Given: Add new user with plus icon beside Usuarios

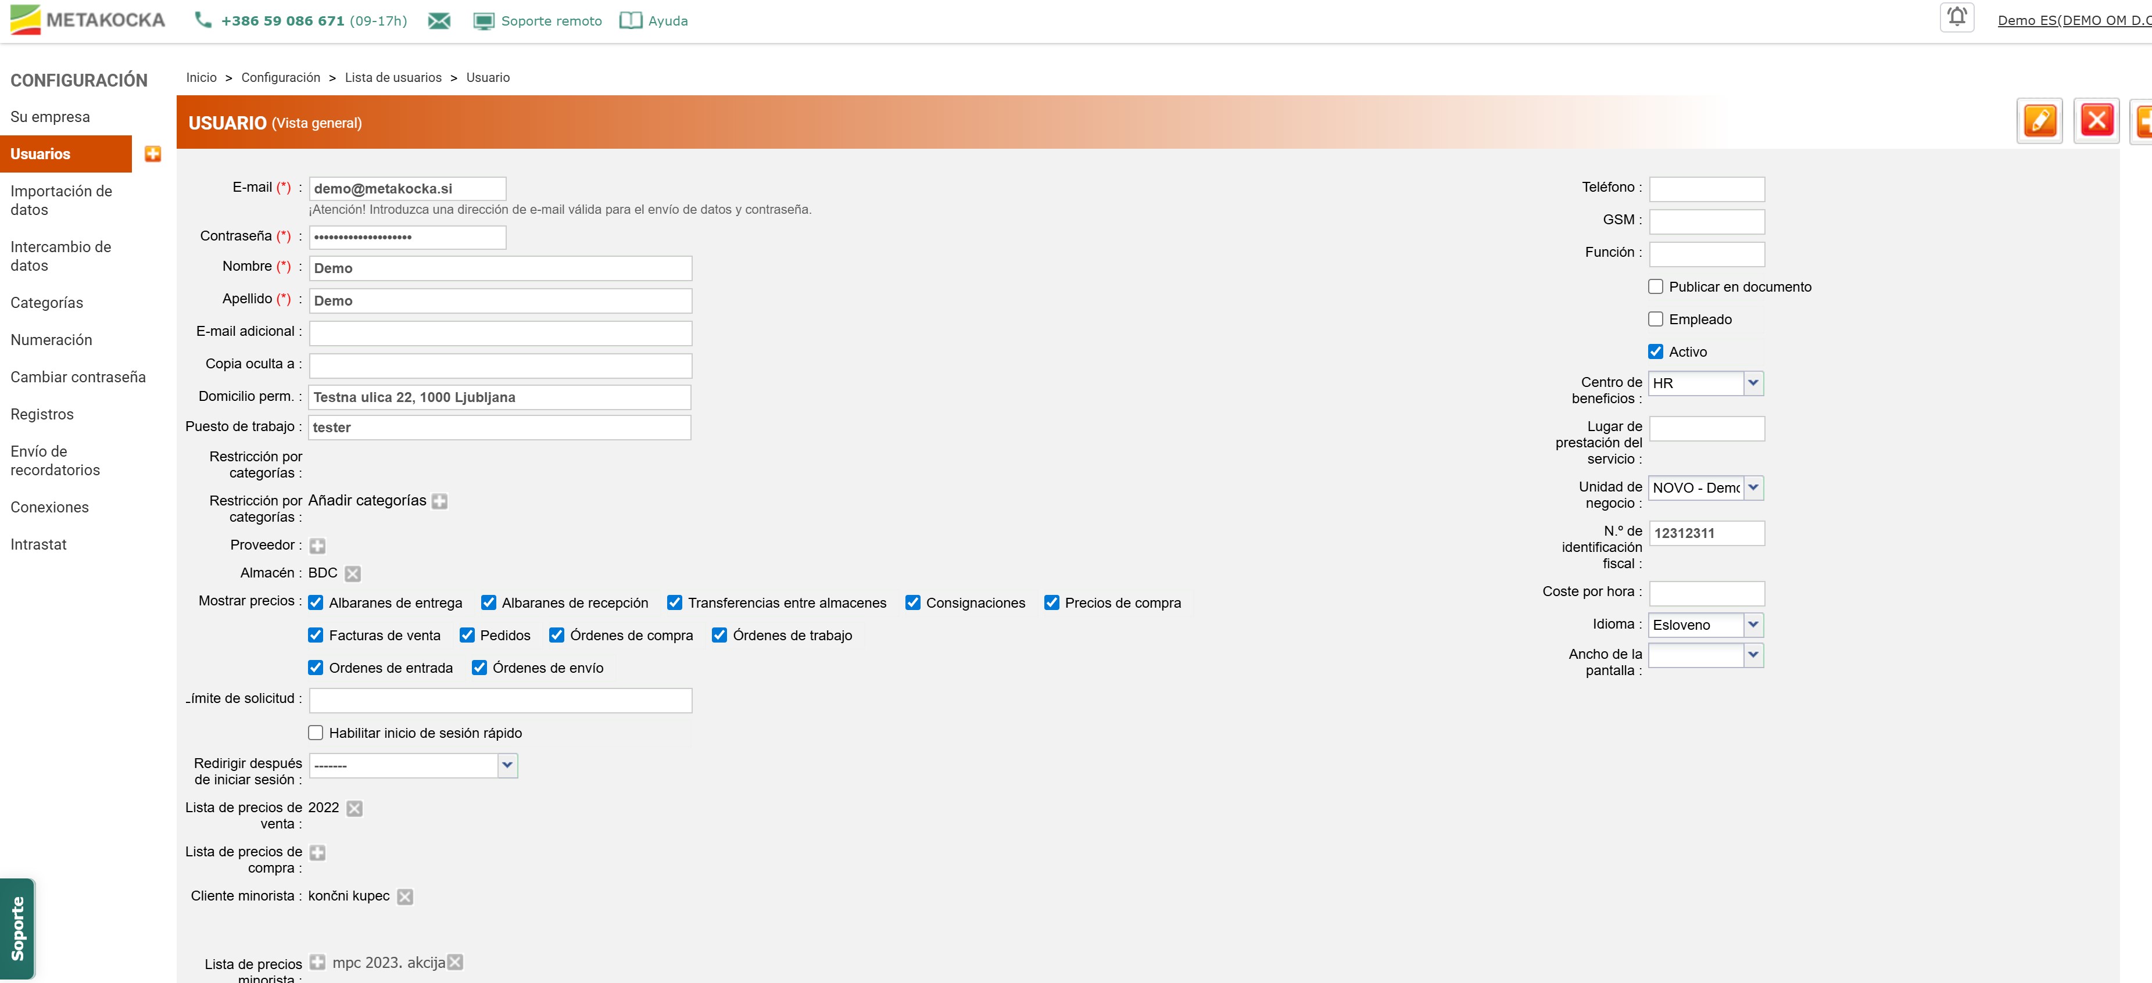Looking at the screenshot, I should click(x=153, y=154).
